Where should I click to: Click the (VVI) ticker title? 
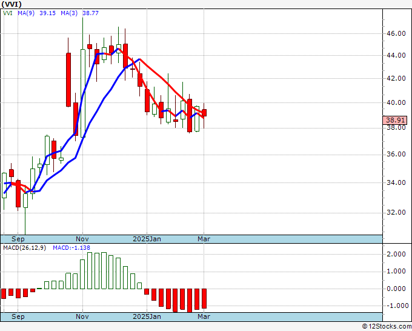(x=12, y=4)
